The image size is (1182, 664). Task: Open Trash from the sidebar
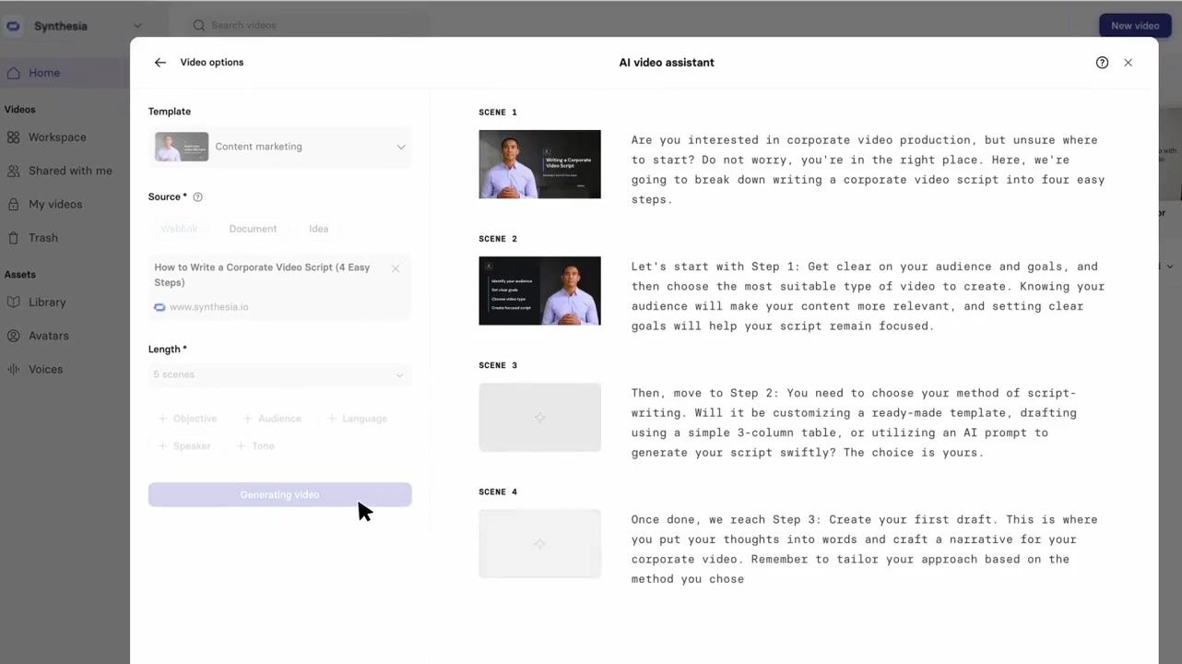coord(42,238)
